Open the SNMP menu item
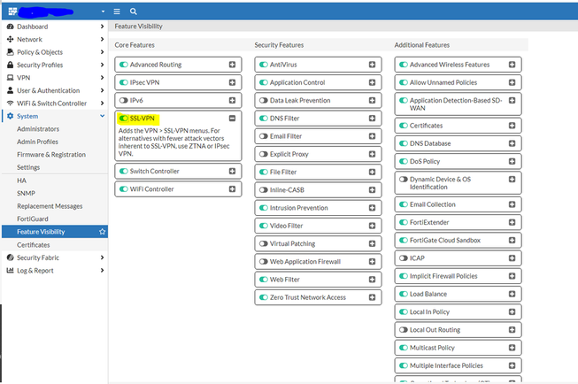The width and height of the screenshot is (578, 384). [x=26, y=193]
